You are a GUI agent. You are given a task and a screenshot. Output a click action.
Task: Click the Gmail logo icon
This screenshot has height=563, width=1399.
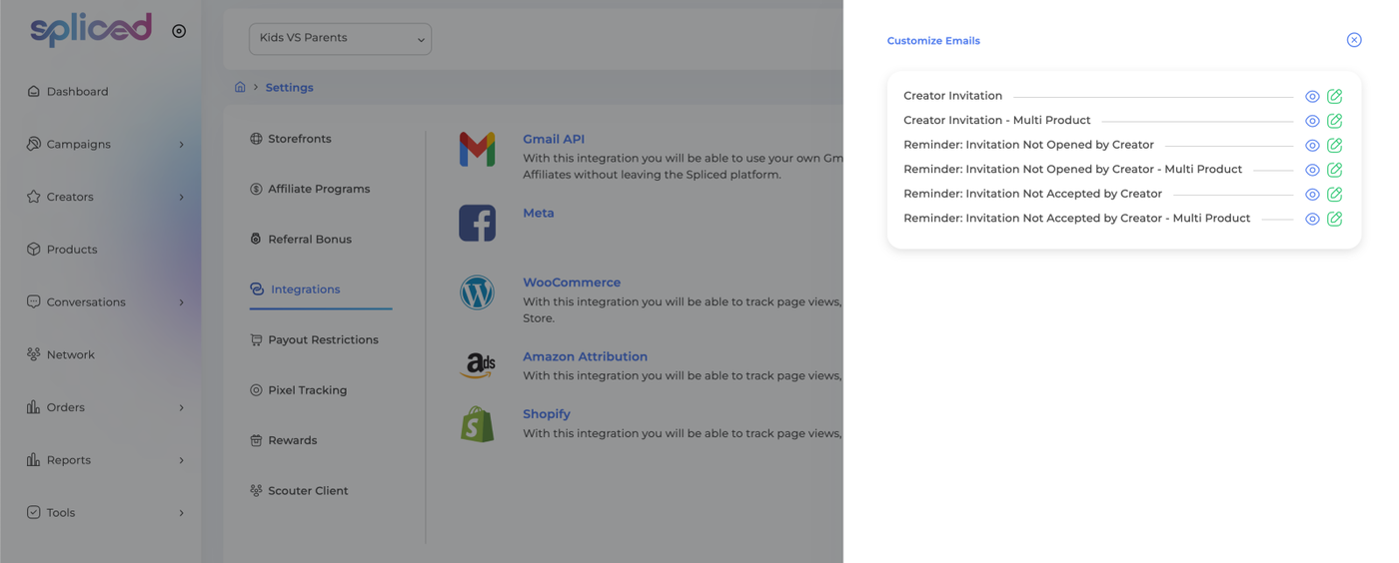(477, 150)
